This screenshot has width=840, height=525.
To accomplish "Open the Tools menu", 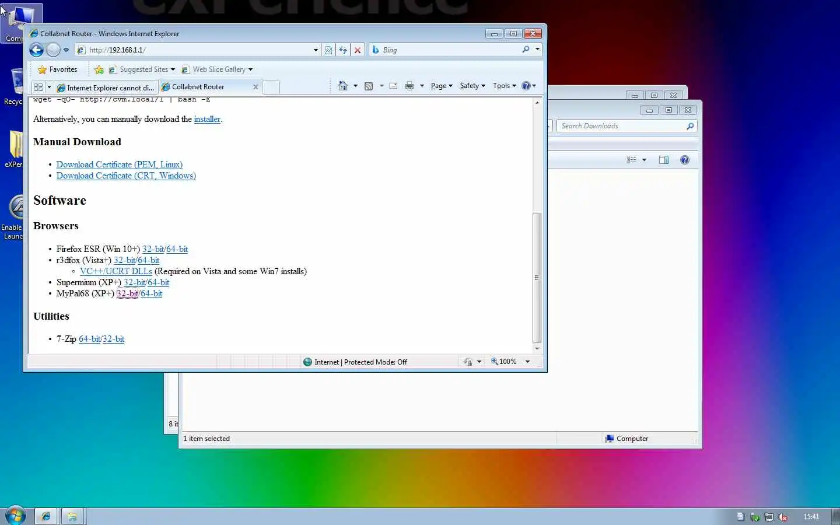I will tap(505, 86).
